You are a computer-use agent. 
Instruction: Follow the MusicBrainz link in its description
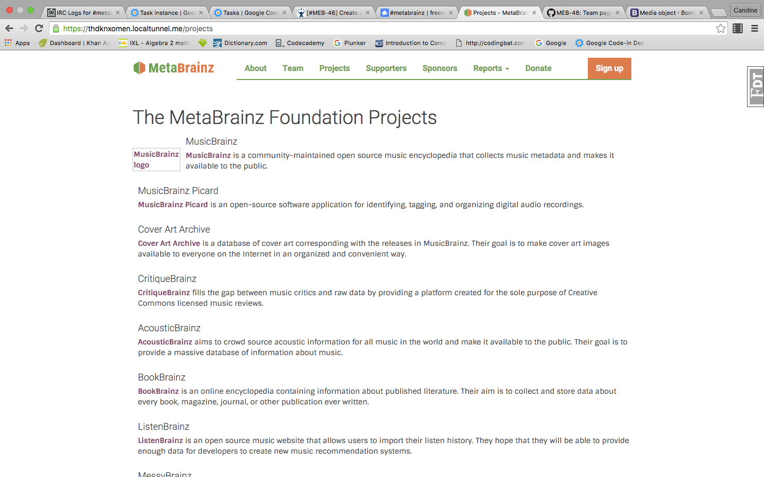click(x=208, y=155)
